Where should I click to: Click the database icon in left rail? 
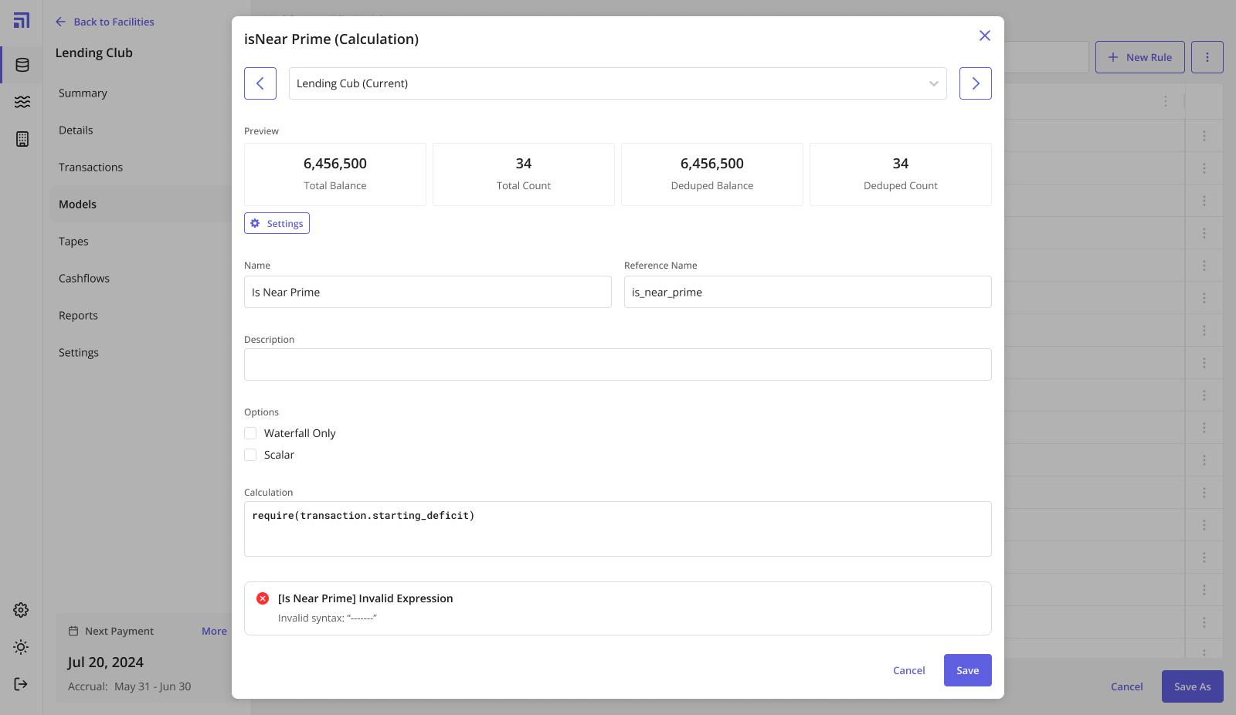click(22, 65)
